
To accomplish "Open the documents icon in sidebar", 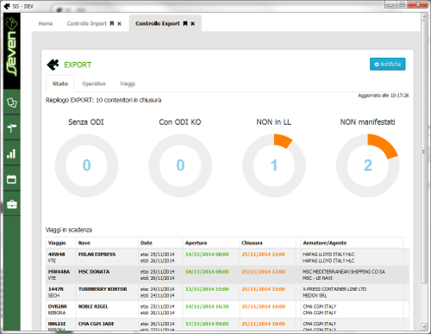I will point(12,102).
